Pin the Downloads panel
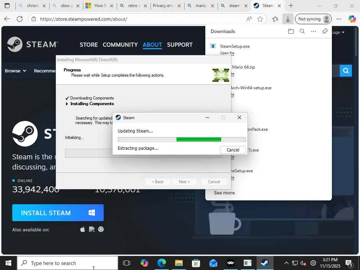This screenshot has height=270, width=360. [x=324, y=31]
